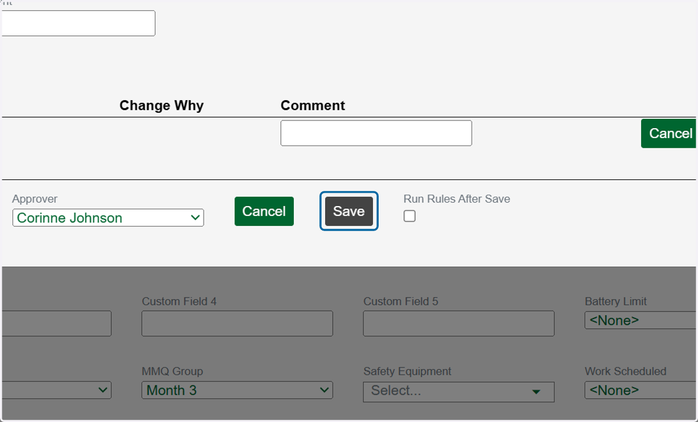This screenshot has height=422, width=698.
Task: Click the Comment text field
Action: (x=376, y=133)
